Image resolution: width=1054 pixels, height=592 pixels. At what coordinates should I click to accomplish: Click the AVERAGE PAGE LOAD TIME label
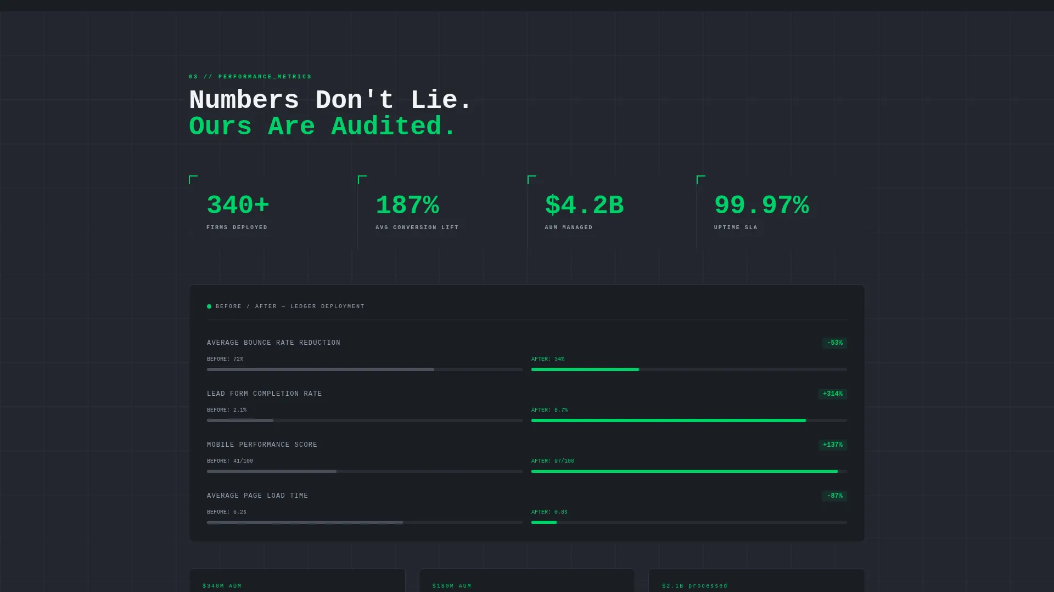pos(257,496)
